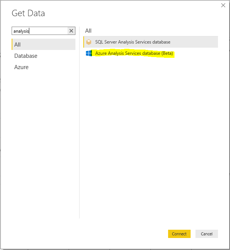Clear the search box with the X icon
230x250 pixels.
tap(71, 31)
